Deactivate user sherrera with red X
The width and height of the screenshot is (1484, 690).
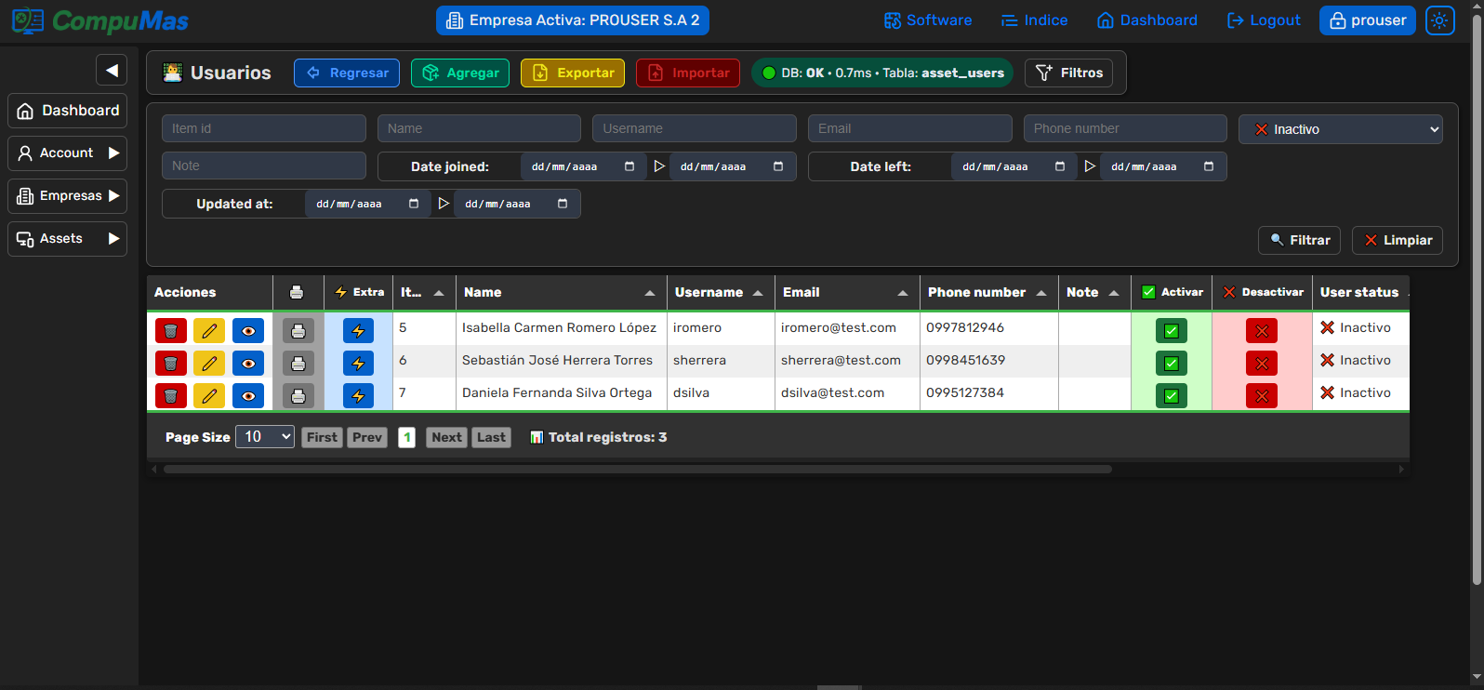[x=1262, y=364]
